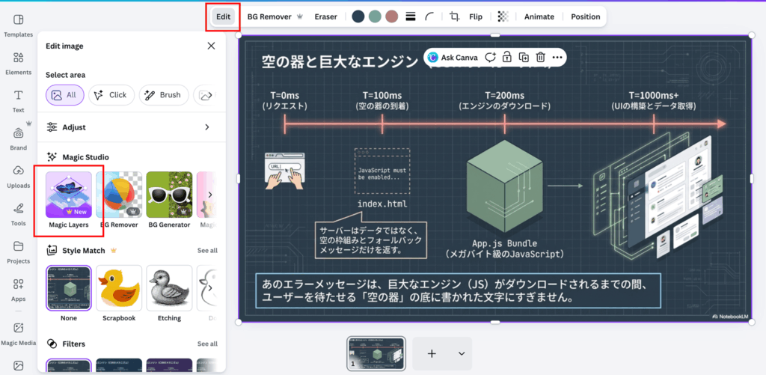766x375 pixels.
Task: Open the Uploads tab in the sidebar
Action: (18, 175)
